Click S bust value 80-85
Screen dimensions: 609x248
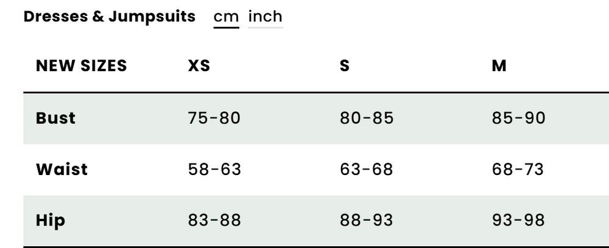coord(367,117)
